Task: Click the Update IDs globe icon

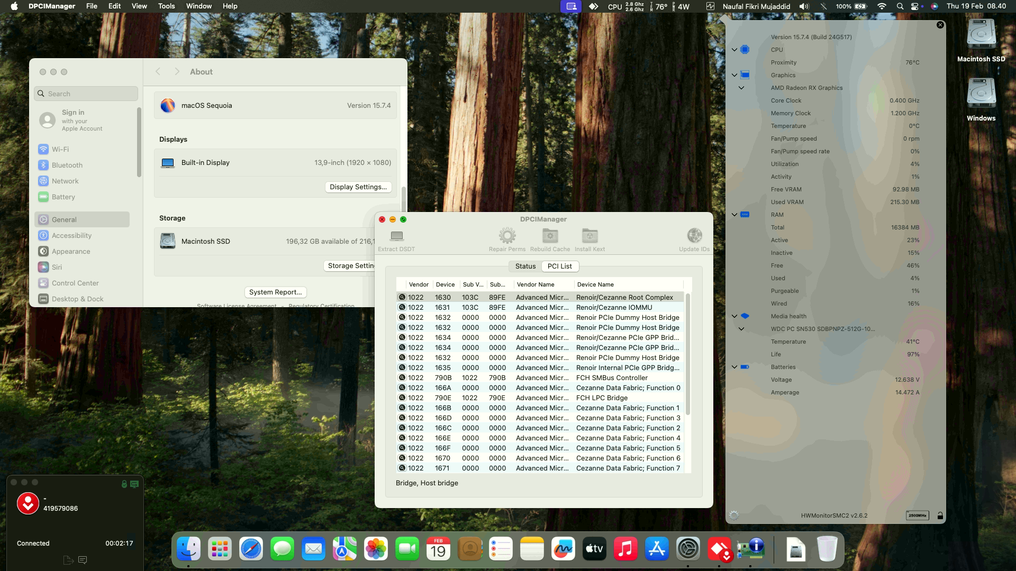Action: [694, 236]
